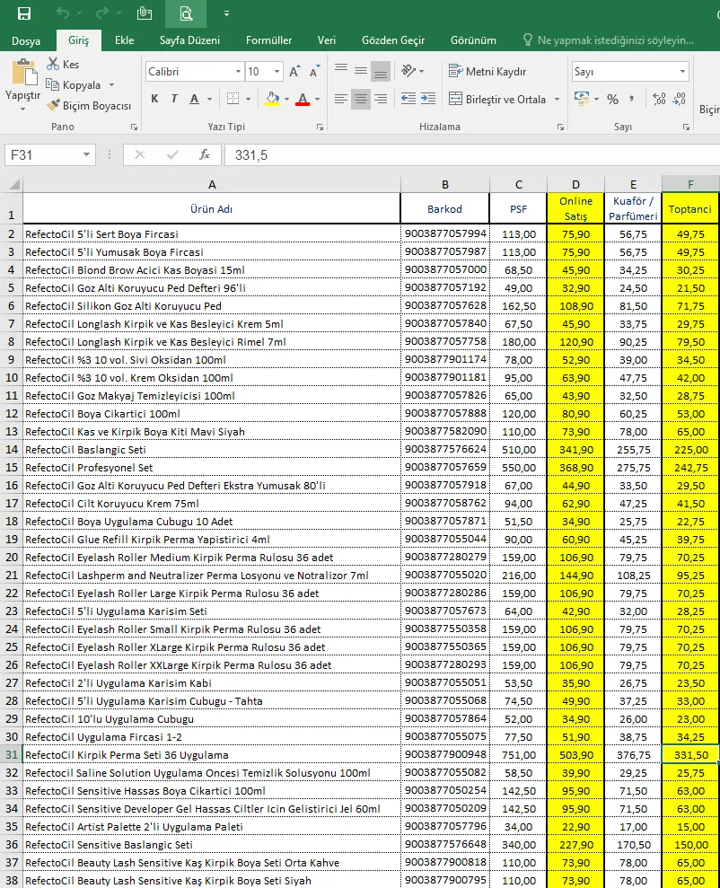Apply red font color
This screenshot has width=720, height=888.
303,99
